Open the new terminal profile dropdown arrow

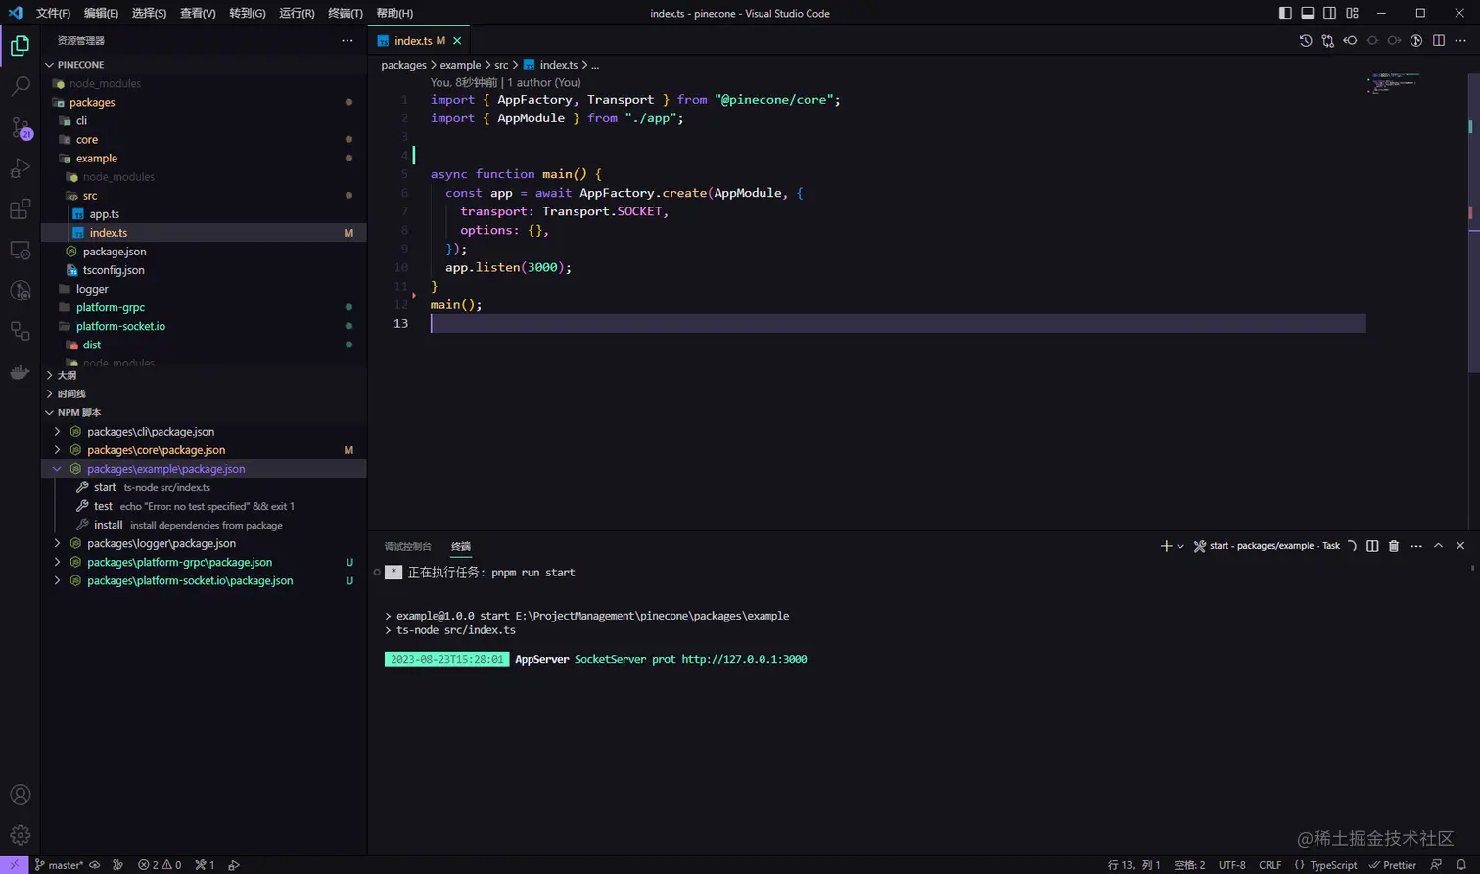1180,546
